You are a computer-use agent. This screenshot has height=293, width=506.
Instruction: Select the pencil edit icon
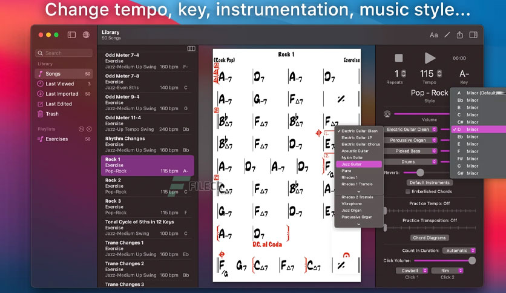447,35
